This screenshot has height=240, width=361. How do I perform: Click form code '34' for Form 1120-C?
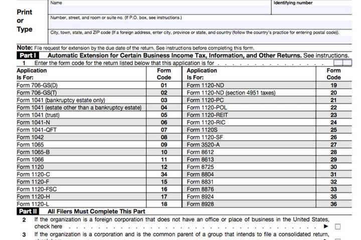click(x=164, y=174)
